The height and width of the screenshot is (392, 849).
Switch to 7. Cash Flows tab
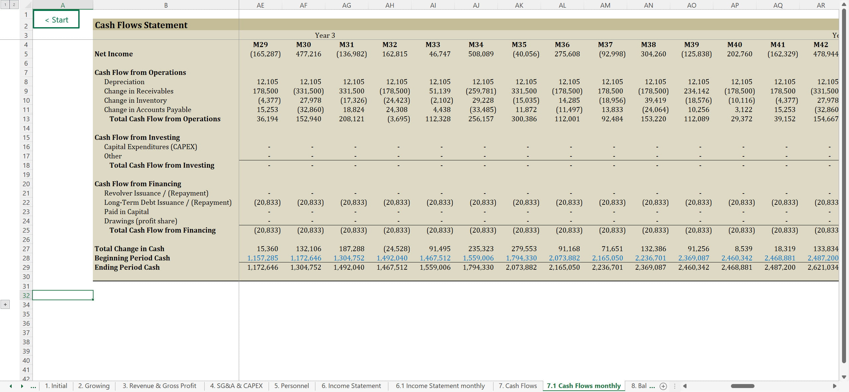[x=517, y=386]
